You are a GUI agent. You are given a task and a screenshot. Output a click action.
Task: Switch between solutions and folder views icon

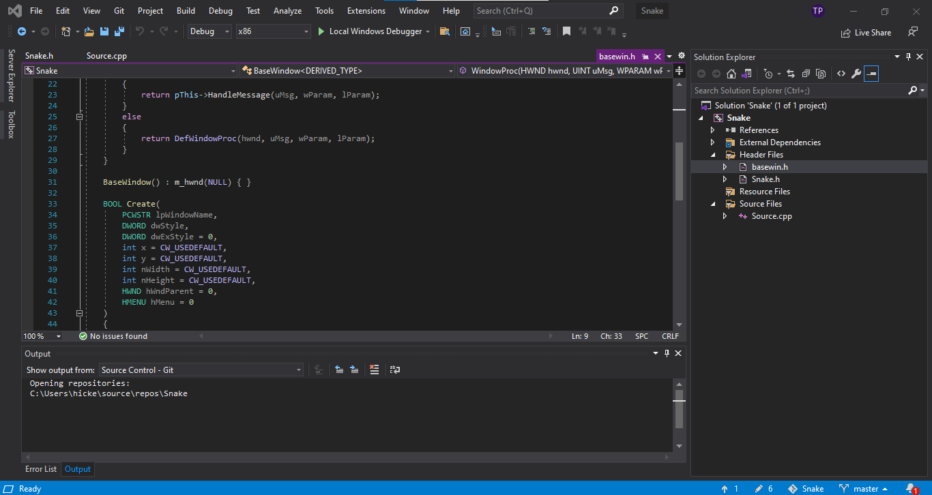[x=746, y=74]
